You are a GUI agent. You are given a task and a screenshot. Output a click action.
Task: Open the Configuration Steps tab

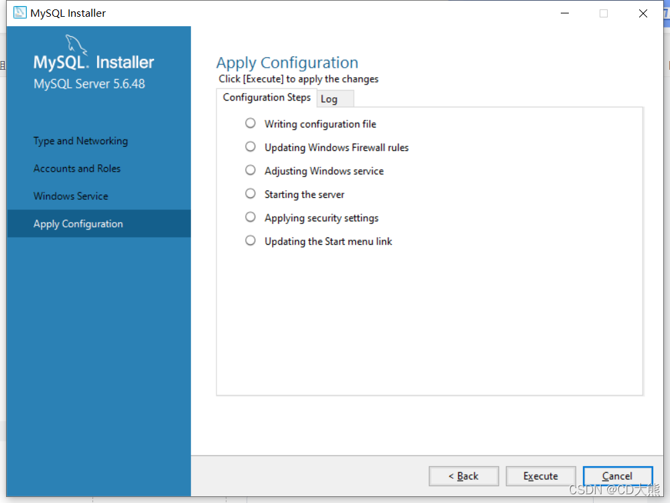point(267,97)
